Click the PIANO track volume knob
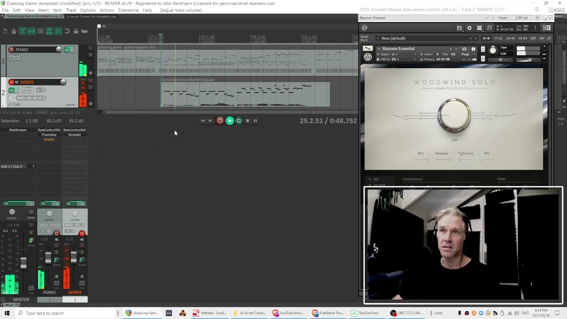 tap(58, 50)
